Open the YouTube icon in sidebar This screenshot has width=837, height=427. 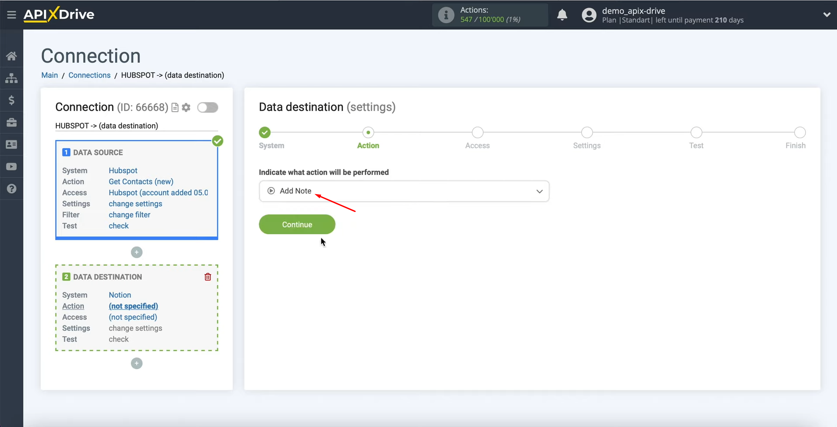coord(11,166)
